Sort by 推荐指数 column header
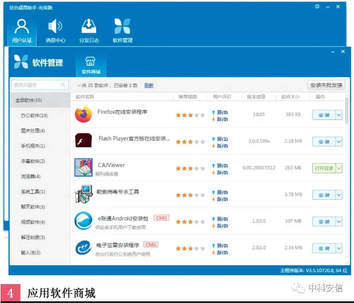354x303 pixels. point(188,97)
